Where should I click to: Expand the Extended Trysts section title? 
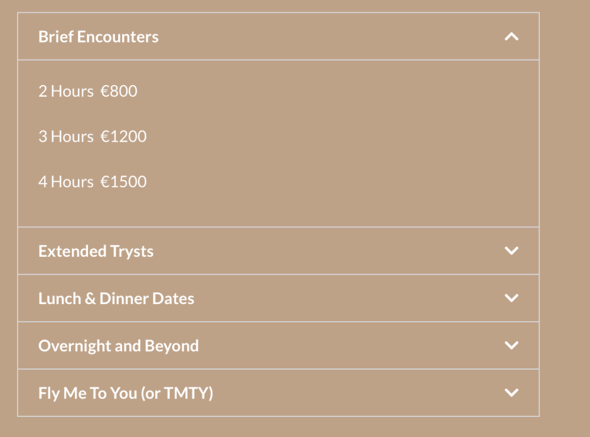[96, 252]
